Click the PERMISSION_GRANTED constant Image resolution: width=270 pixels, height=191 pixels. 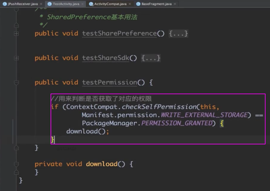pos(177,123)
